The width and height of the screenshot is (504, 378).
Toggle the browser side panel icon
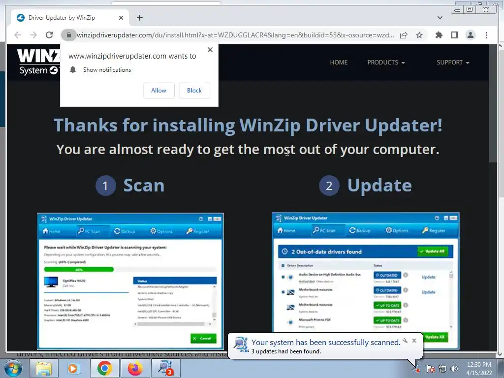[x=454, y=35]
